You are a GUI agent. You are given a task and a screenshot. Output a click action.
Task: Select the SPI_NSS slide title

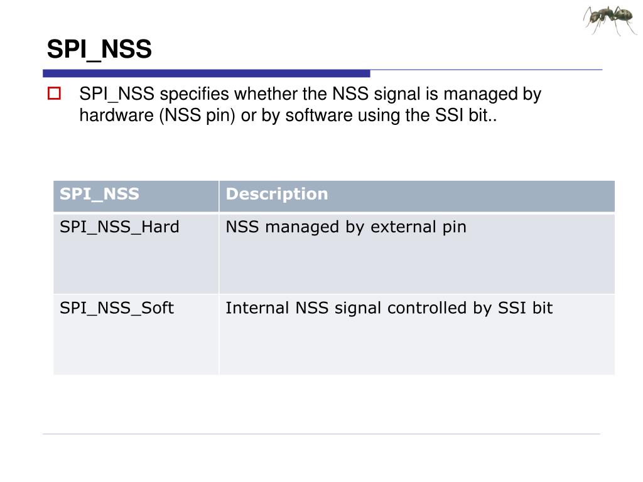(x=99, y=49)
